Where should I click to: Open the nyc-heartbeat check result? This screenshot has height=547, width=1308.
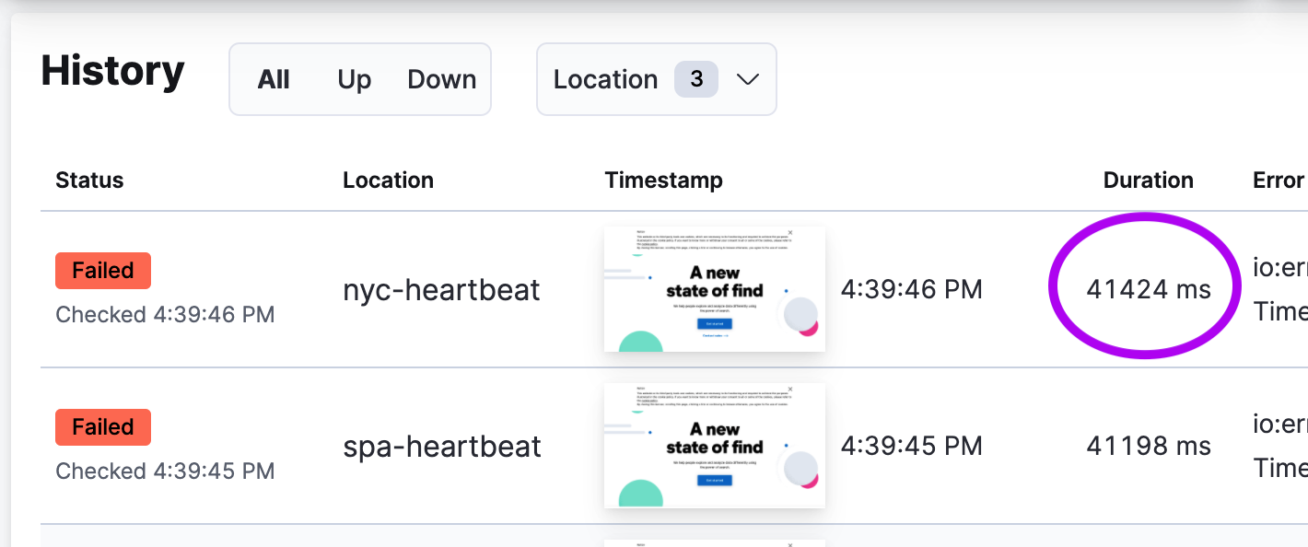[x=441, y=288]
